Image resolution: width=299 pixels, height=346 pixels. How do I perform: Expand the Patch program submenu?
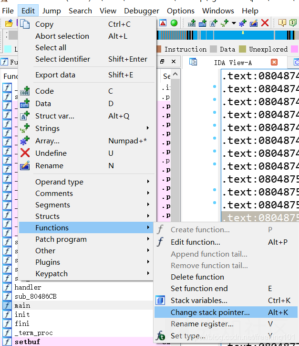click(87, 239)
